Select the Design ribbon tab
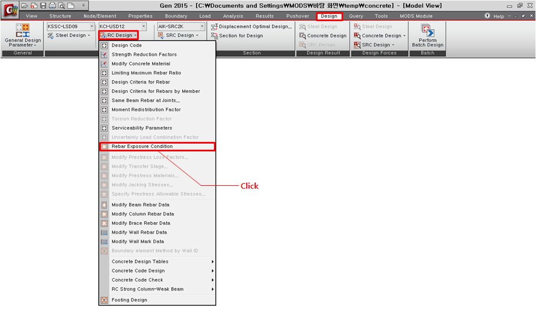536x310 pixels. click(x=329, y=16)
